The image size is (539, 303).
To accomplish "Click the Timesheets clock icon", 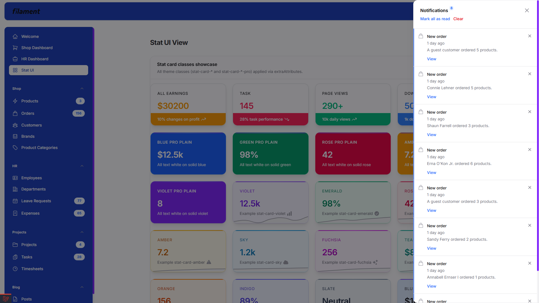I will 15,269.
